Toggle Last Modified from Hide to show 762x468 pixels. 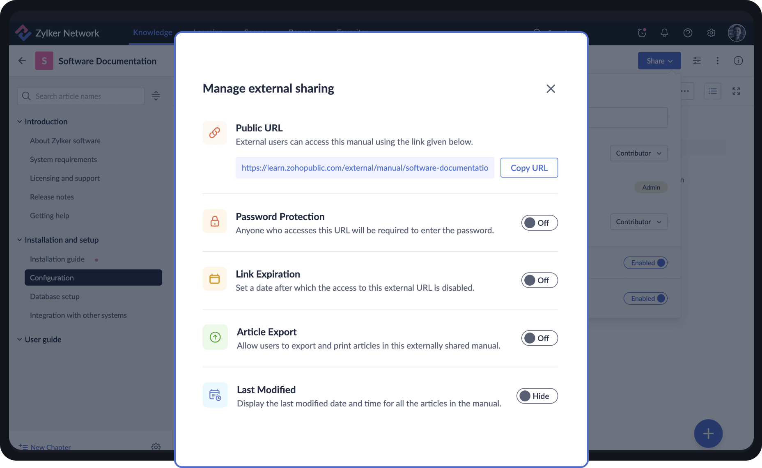(537, 396)
